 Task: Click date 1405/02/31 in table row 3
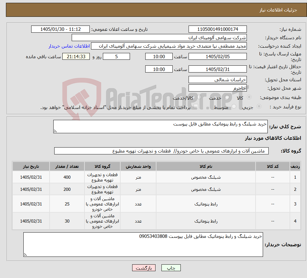pos(31,204)
